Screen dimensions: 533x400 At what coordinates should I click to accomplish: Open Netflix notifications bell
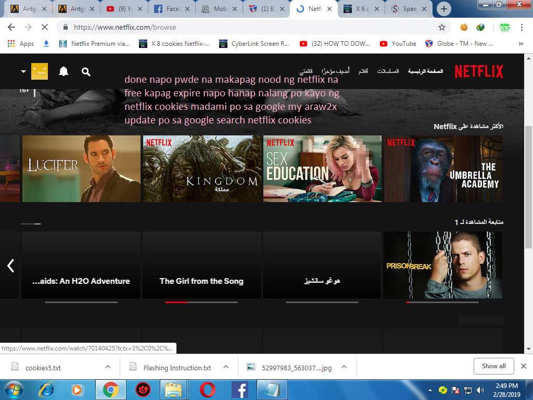tap(64, 71)
